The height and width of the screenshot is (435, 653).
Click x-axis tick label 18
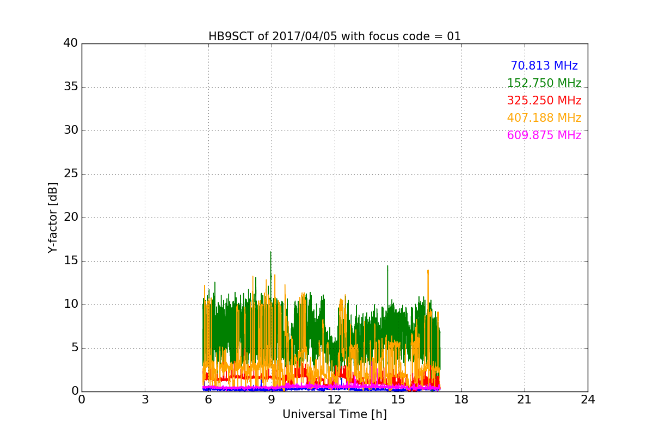(461, 400)
